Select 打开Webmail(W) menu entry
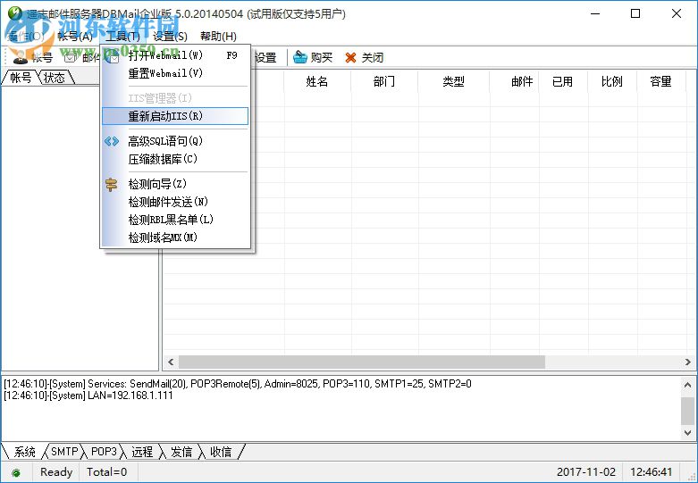This screenshot has width=698, height=483. pyautogui.click(x=175, y=55)
